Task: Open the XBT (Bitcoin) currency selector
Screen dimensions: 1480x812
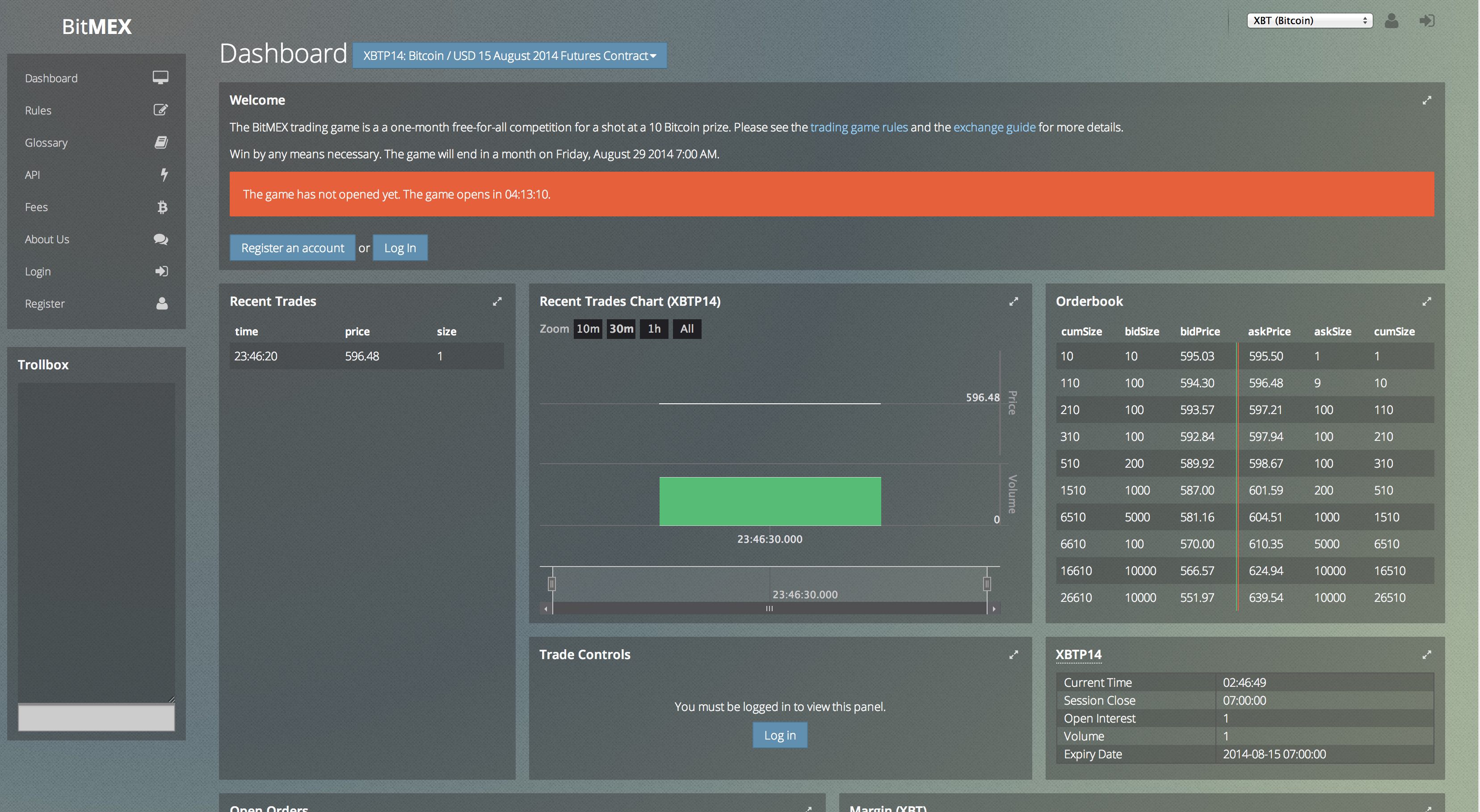Action: pyautogui.click(x=1309, y=21)
